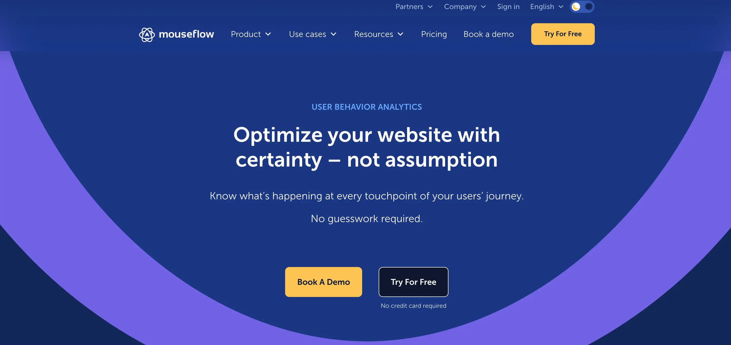This screenshot has height=345, width=731.
Task: Click the Pricing menu item
Action: pos(433,34)
